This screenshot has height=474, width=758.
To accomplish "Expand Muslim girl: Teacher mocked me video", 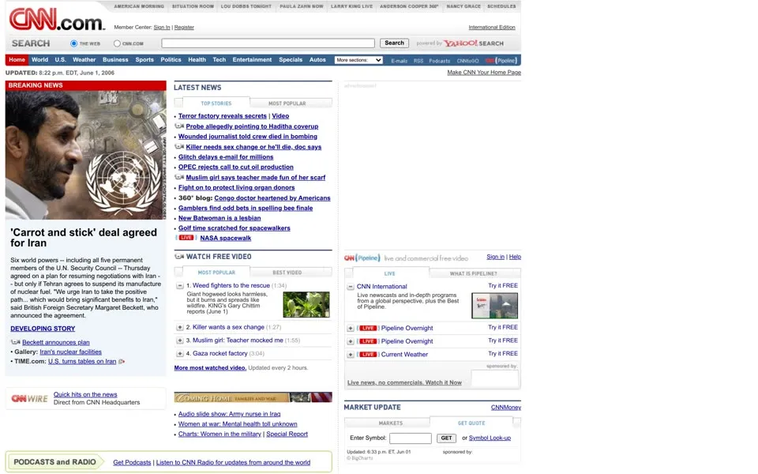I will point(180,340).
